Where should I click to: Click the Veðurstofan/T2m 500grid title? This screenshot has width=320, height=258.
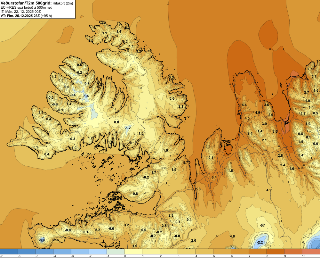(26, 3)
